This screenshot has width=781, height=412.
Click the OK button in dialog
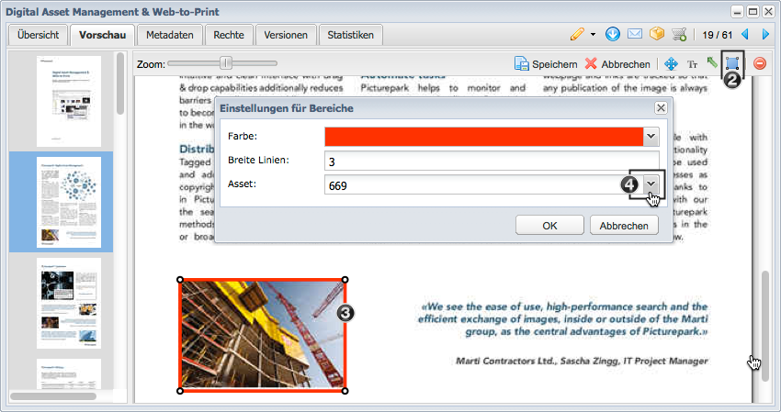549,226
